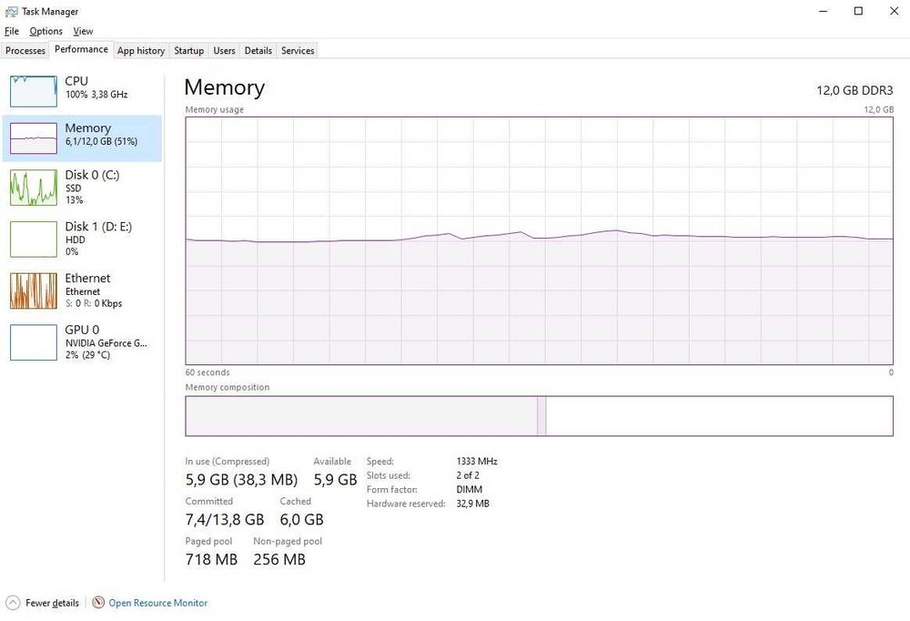Switch to the Processes tab

click(25, 51)
